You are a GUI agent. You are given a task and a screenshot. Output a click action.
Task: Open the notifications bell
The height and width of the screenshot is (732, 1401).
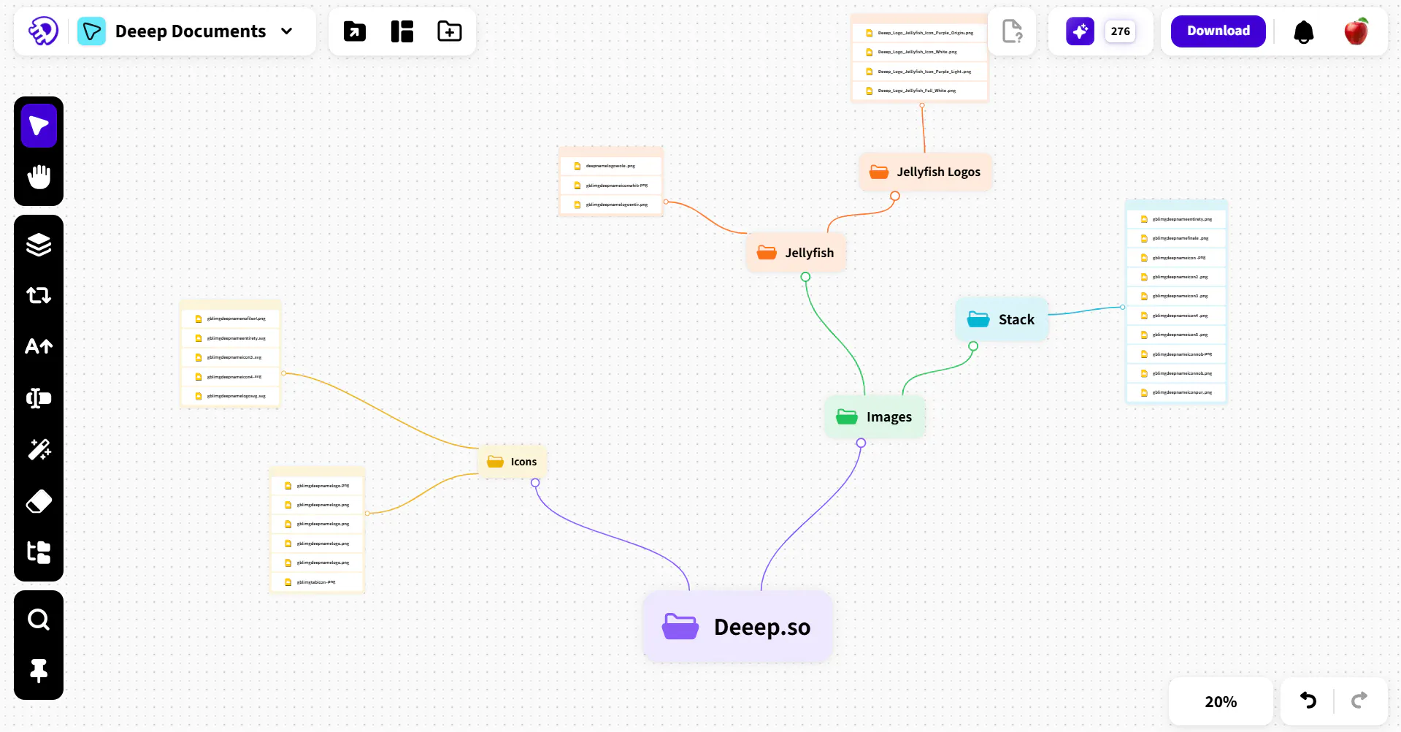click(1304, 32)
